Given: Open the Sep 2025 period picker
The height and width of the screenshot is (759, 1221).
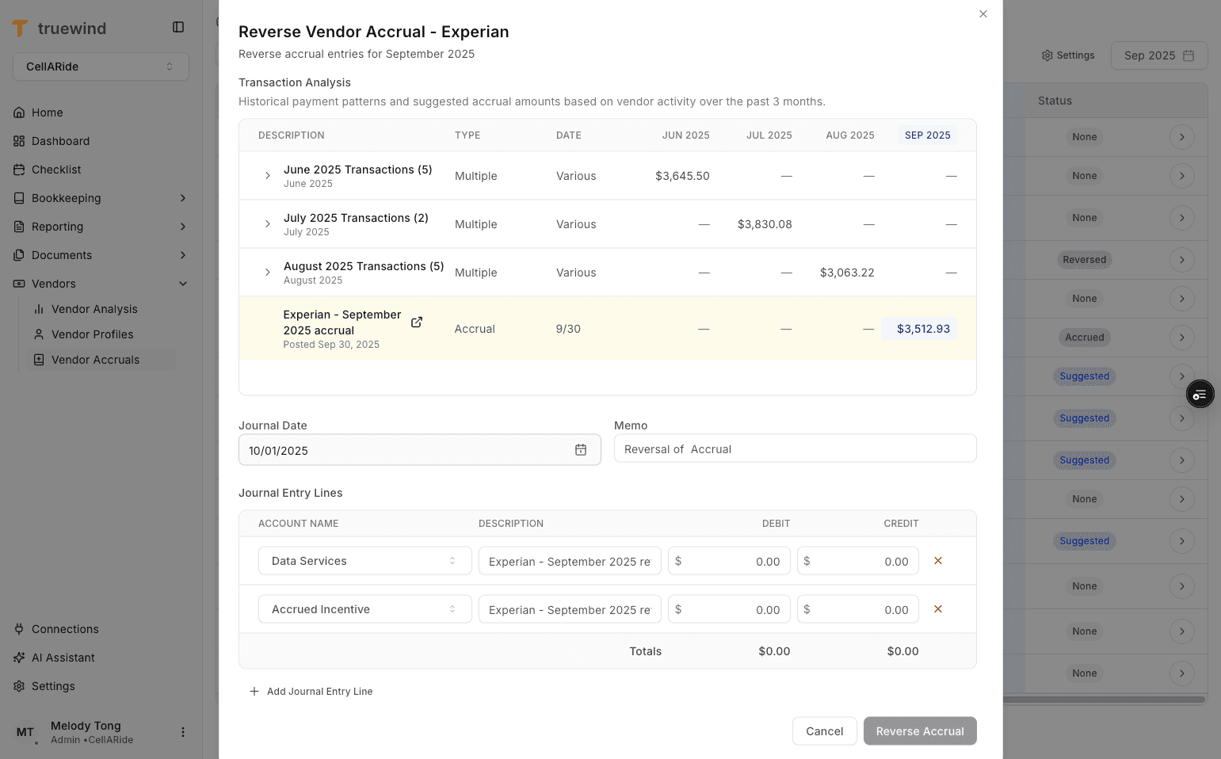Looking at the screenshot, I should tap(1159, 55).
